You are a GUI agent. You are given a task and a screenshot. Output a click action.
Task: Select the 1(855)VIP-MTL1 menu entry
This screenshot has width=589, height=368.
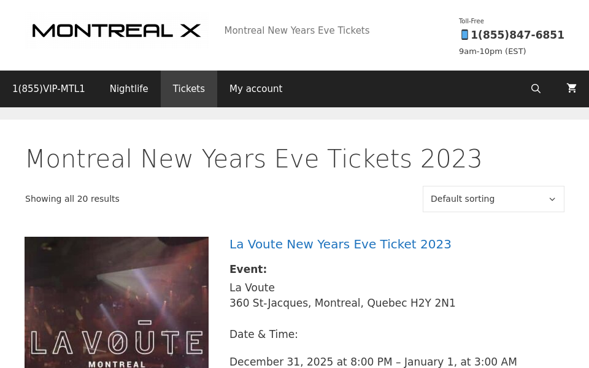(48, 89)
